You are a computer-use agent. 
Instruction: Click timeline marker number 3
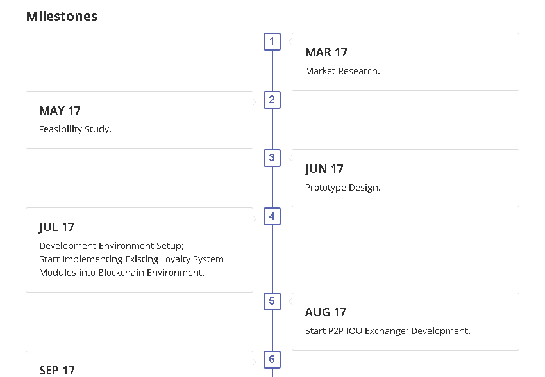[x=272, y=158]
